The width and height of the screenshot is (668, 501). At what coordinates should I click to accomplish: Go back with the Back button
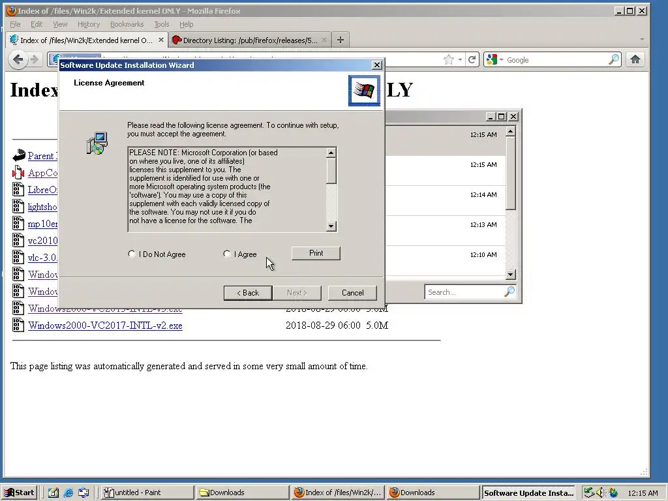248,293
